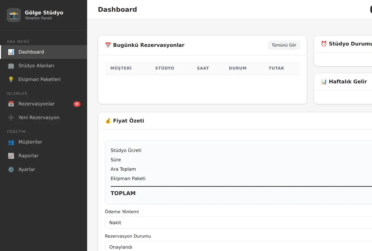The image size is (372, 251).
Task: Open the Raporlar menu item
Action: (x=44, y=156)
